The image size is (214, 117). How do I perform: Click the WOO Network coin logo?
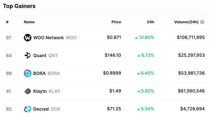(x=28, y=38)
